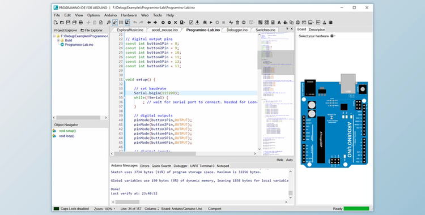Click the Project Explorer horizontal scrollbar

80,118
